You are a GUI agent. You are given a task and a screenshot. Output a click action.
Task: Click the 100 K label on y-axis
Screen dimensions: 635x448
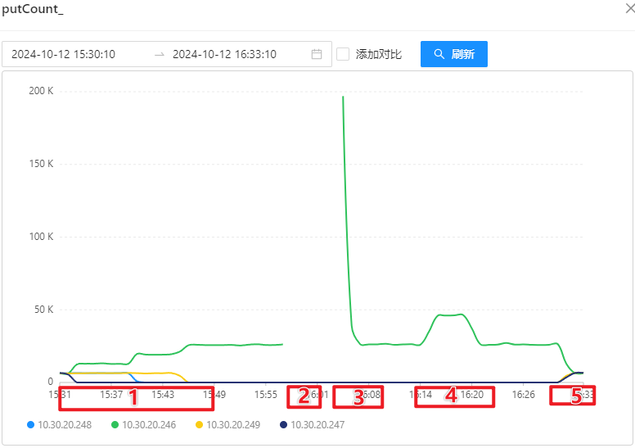(41, 237)
